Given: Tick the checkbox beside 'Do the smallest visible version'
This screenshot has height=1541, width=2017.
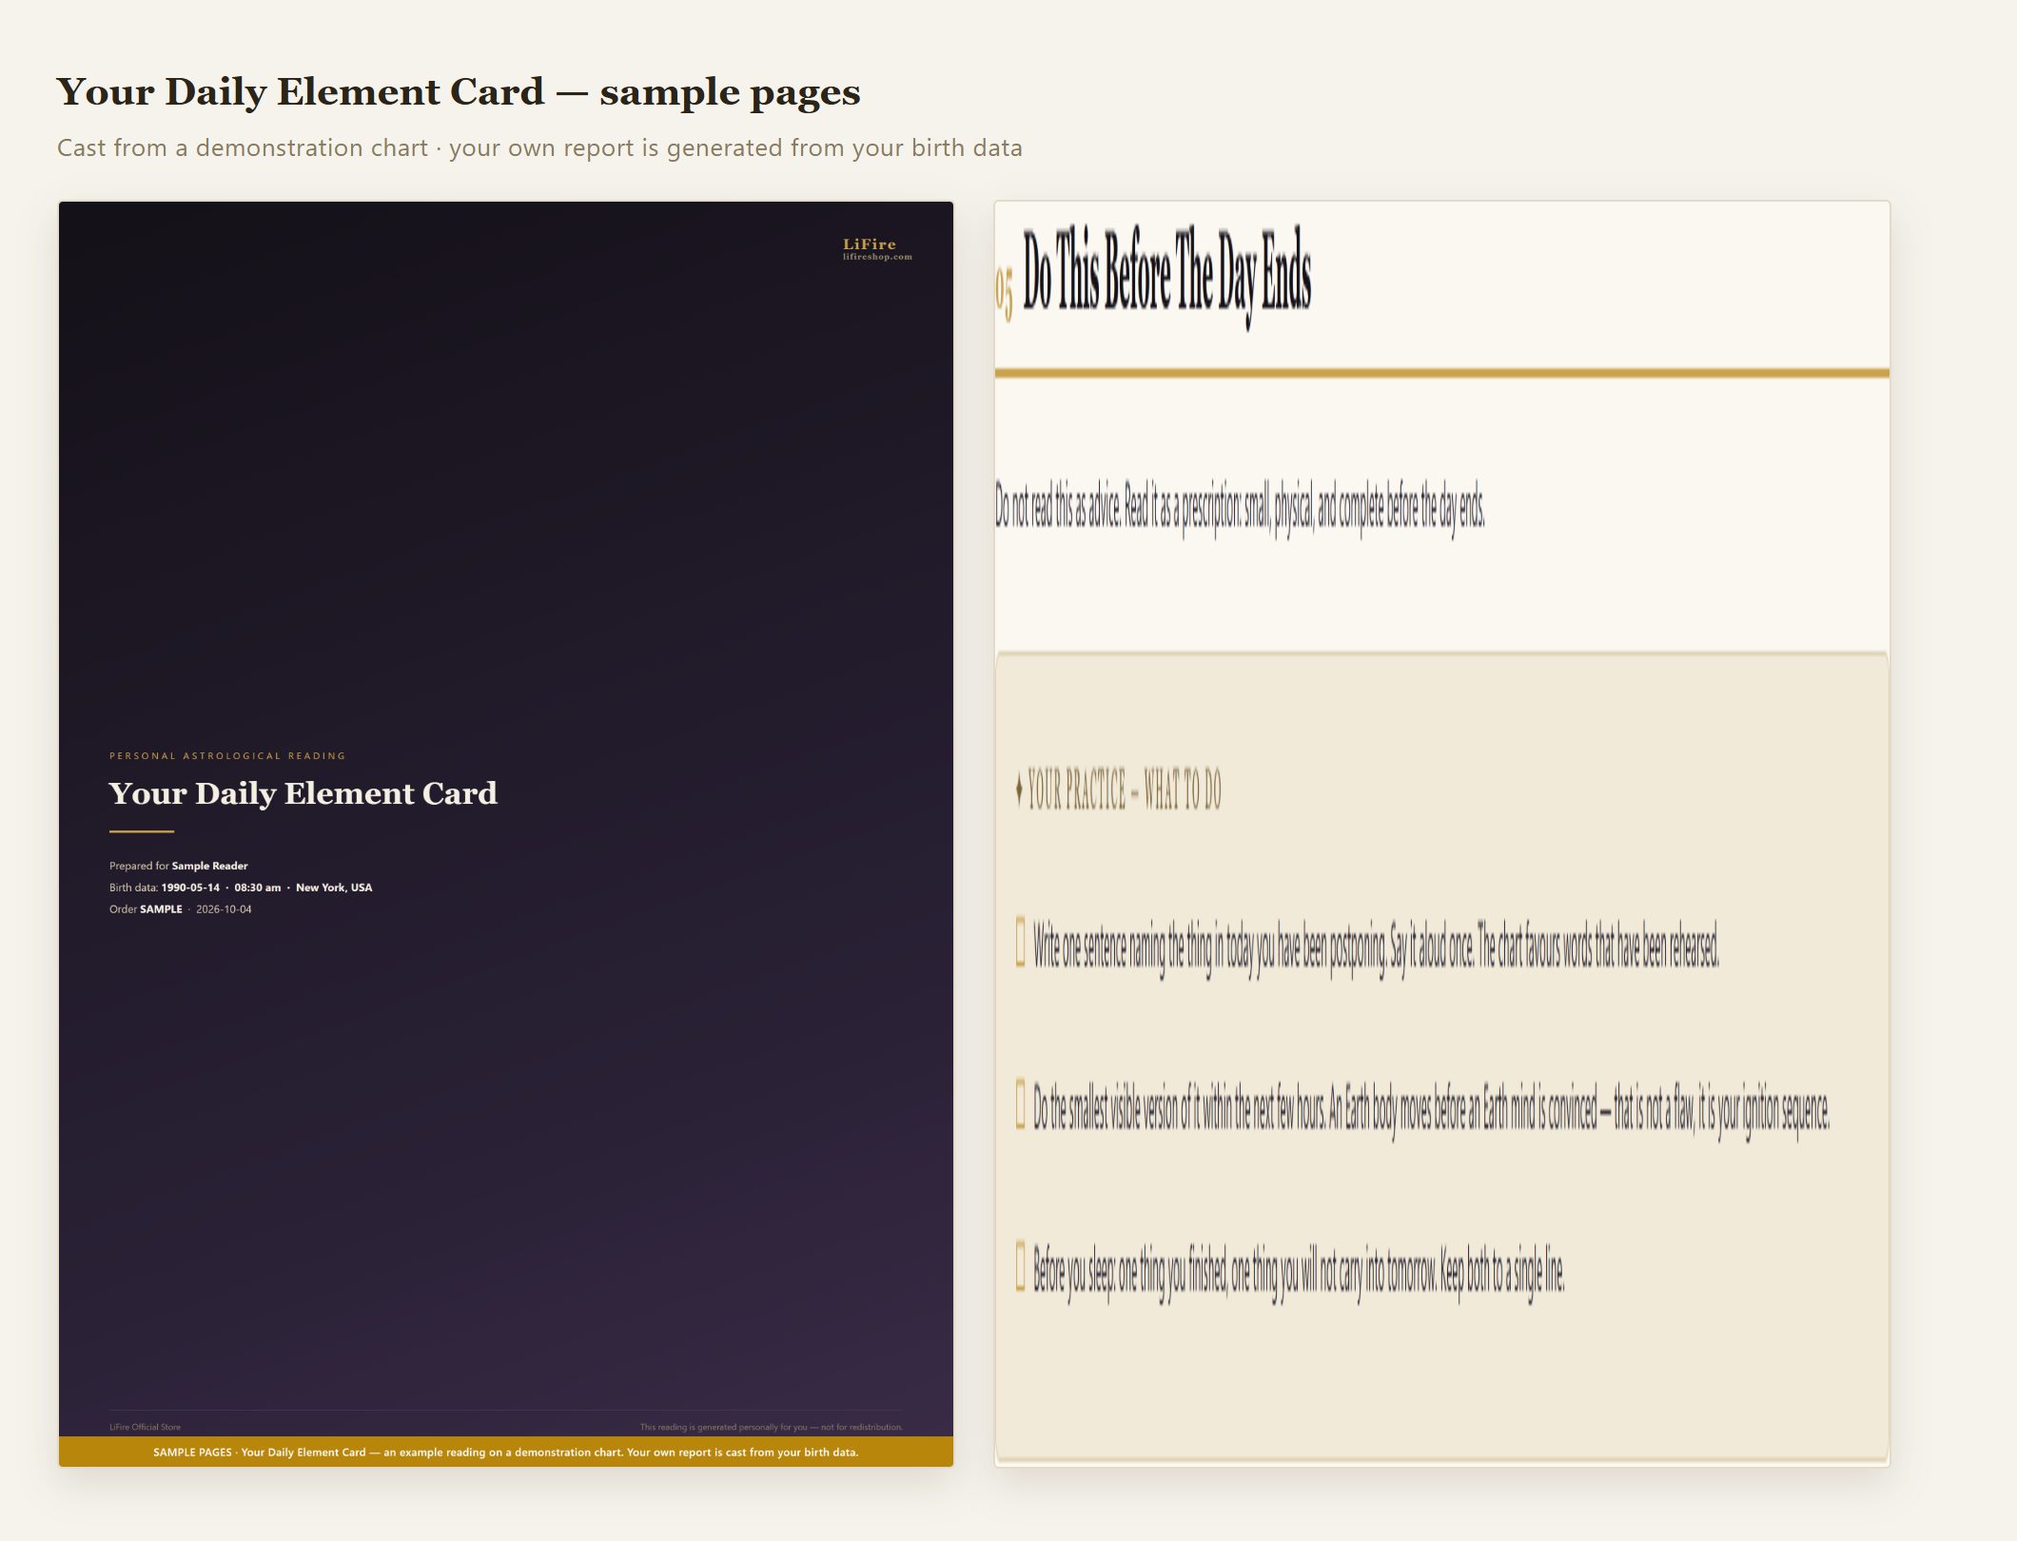Looking at the screenshot, I should [1020, 1103].
